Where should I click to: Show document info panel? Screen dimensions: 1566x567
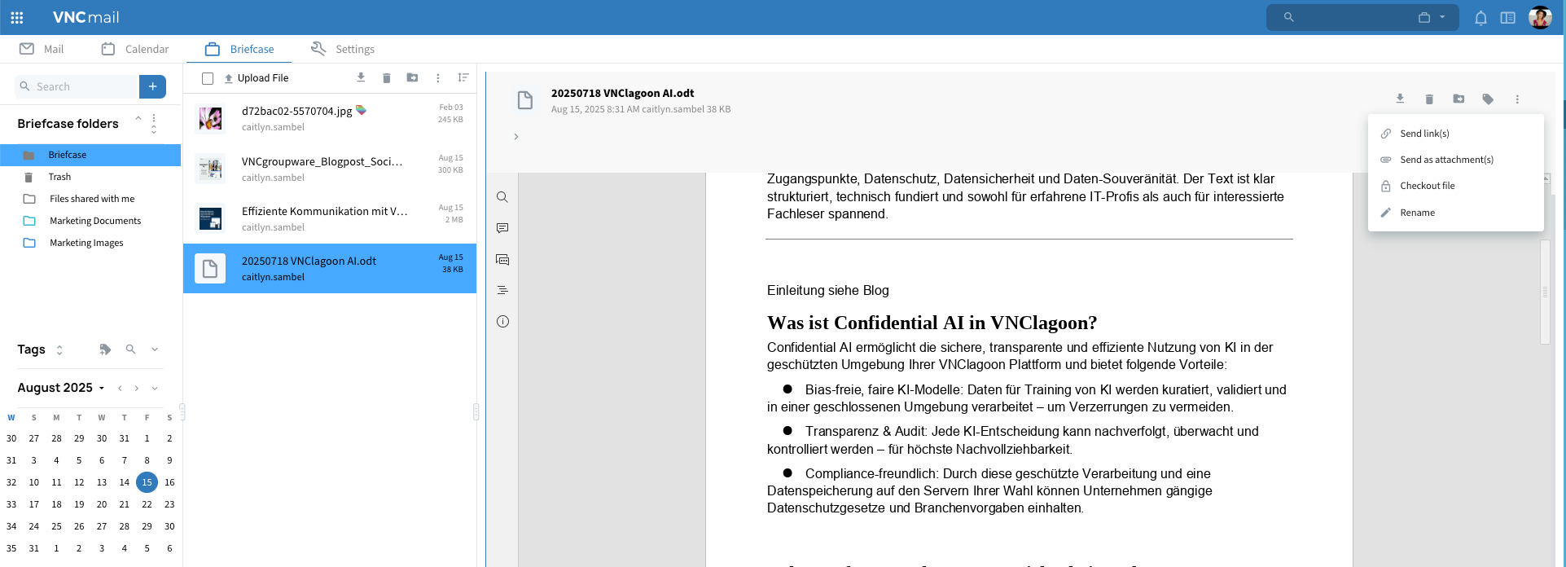pos(502,322)
